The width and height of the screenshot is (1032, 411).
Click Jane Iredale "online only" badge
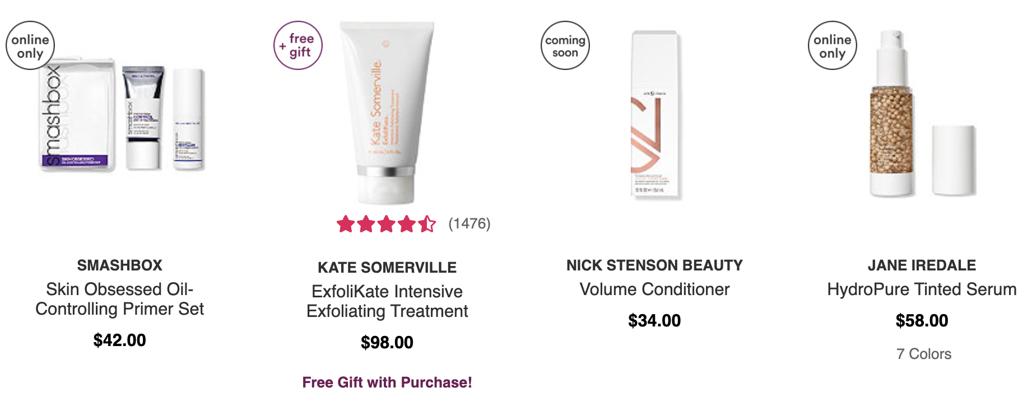(833, 45)
